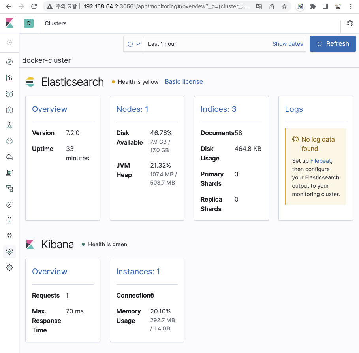Open the browser extensions puzzle icon
This screenshot has width=359, height=353.
click(313, 6)
